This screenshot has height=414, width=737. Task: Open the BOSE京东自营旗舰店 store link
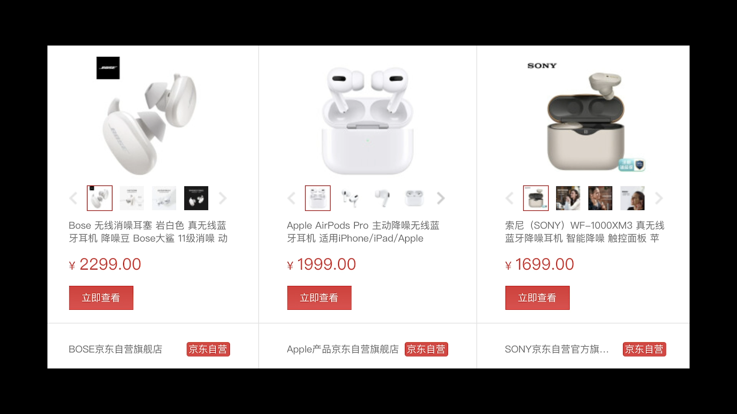point(115,349)
